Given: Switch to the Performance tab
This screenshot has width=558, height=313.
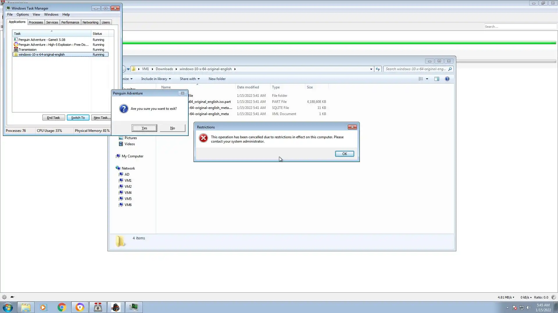Looking at the screenshot, I should [70, 22].
